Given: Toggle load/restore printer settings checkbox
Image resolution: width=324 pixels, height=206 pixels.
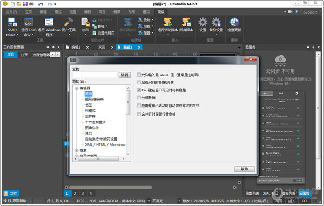Looking at the screenshot, I should [x=139, y=82].
